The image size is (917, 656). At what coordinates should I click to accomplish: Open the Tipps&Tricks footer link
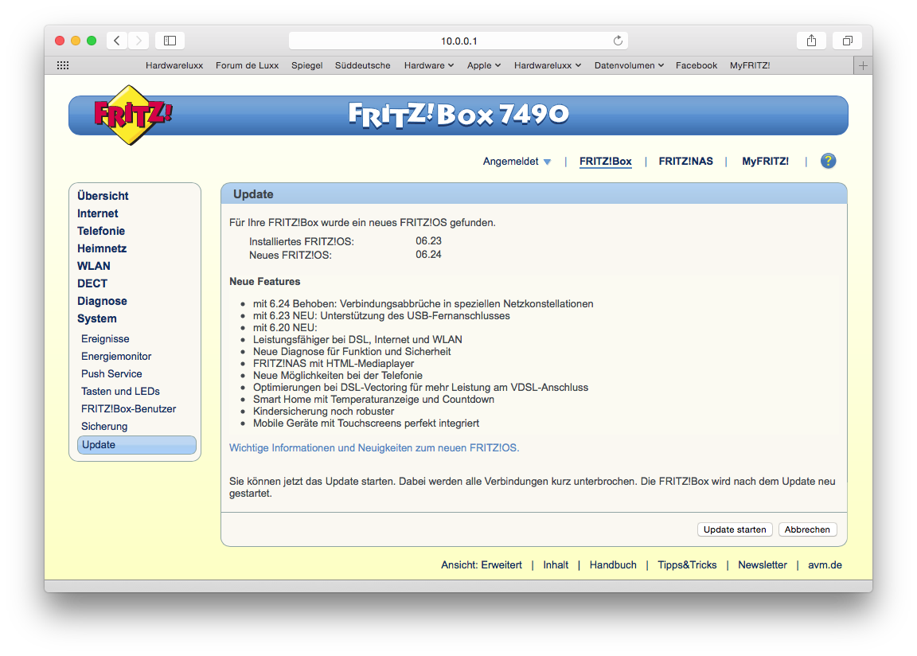(687, 564)
